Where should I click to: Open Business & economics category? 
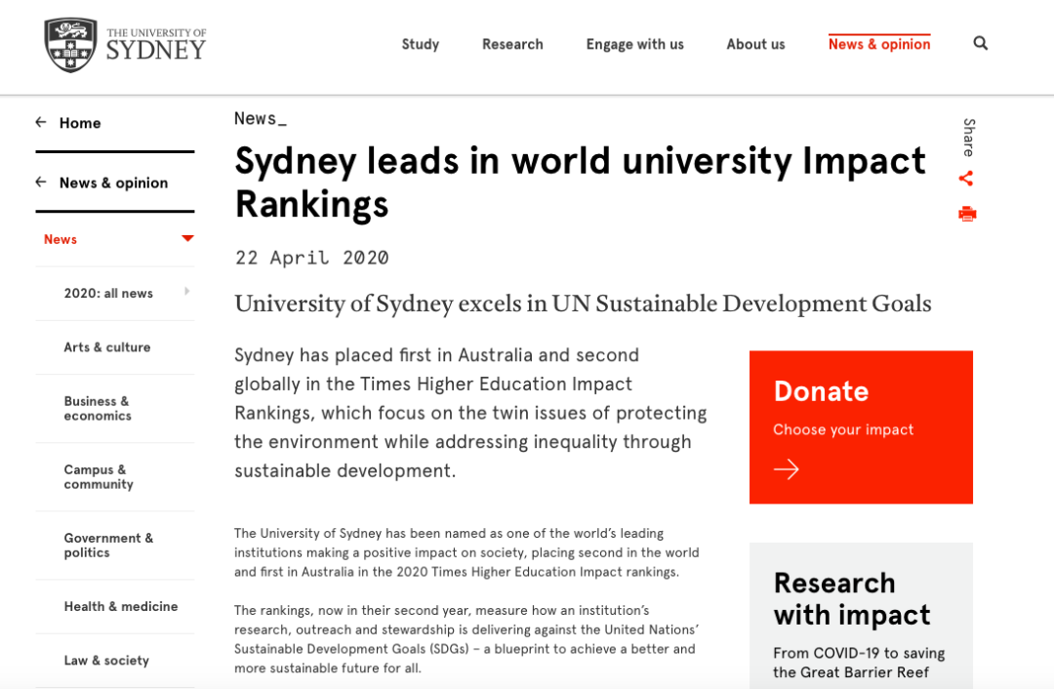[98, 408]
